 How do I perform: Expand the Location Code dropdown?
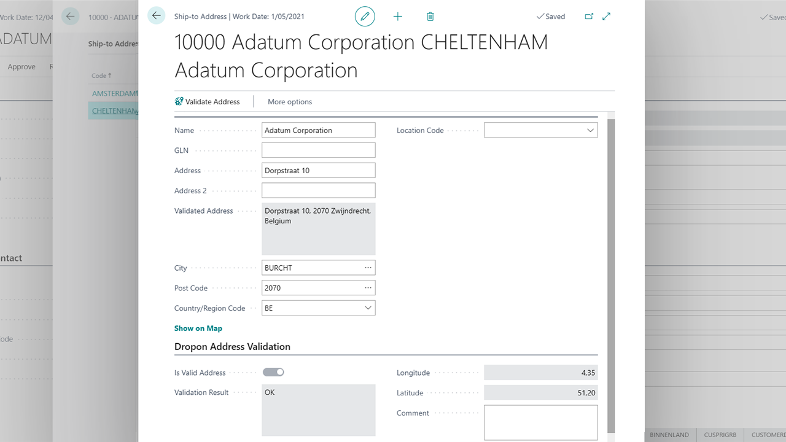point(590,130)
